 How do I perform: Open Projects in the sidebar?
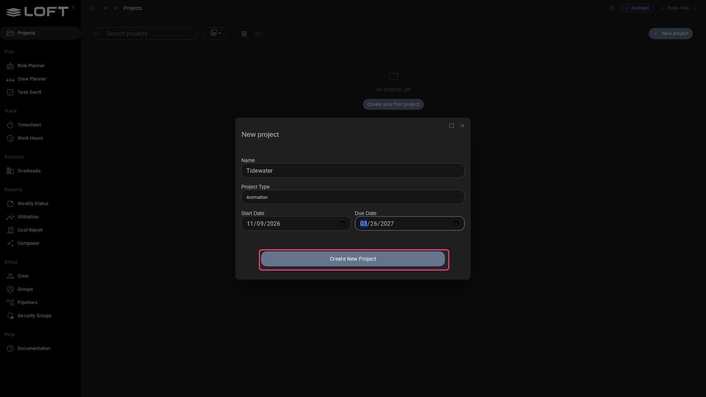click(40, 33)
